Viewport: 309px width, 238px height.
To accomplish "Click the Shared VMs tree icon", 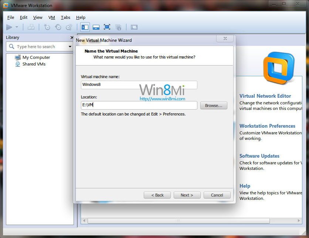I will (x=17, y=64).
